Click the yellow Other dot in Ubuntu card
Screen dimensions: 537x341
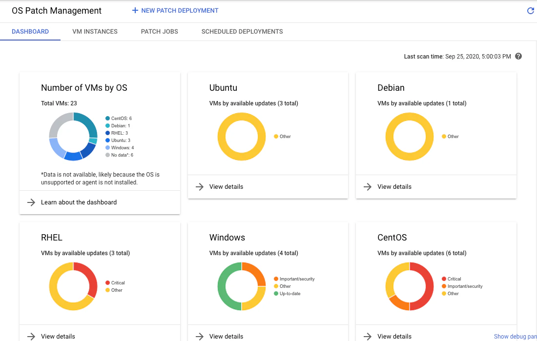[x=276, y=137]
